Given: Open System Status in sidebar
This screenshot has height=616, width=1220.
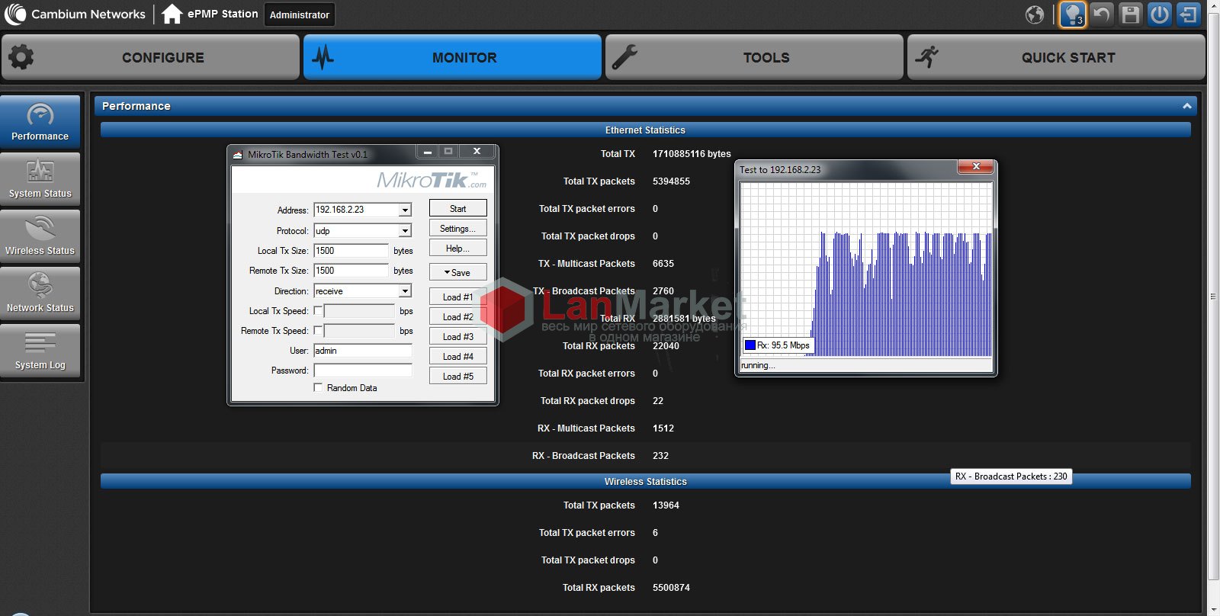Looking at the screenshot, I should tap(40, 179).
